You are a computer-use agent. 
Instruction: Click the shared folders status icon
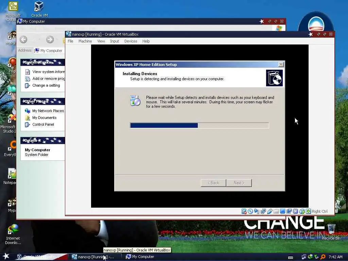point(276,211)
